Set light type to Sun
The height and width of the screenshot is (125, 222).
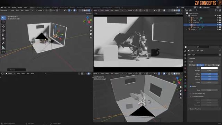point(200,65)
